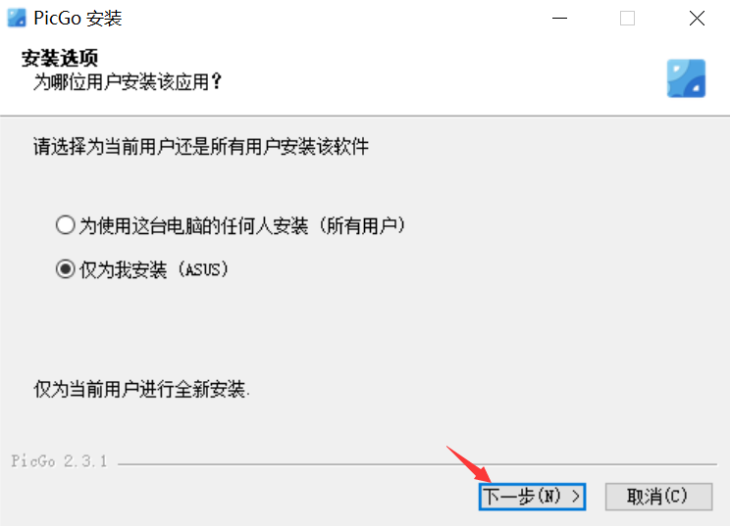Screen dimensions: 730x526
Task: Click the disabled maximize box in the title bar
Action: (627, 19)
